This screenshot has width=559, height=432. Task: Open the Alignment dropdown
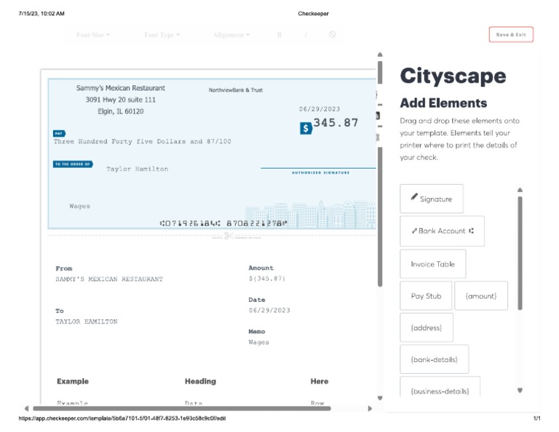pos(231,35)
